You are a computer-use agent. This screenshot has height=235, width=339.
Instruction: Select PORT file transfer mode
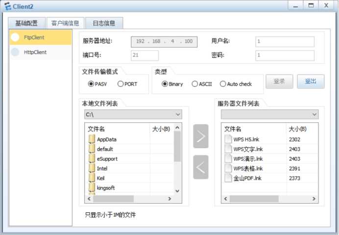(121, 84)
